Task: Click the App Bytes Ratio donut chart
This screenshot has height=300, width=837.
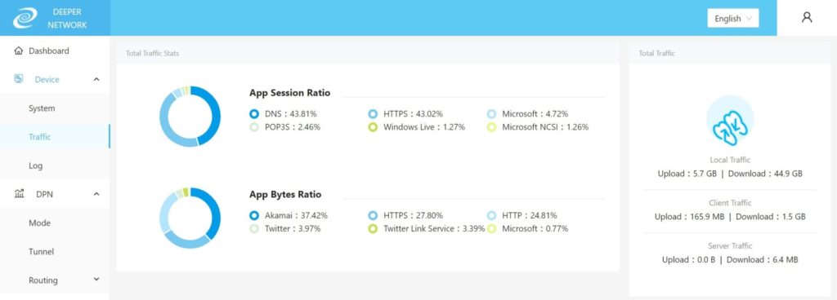Action: coord(190,218)
